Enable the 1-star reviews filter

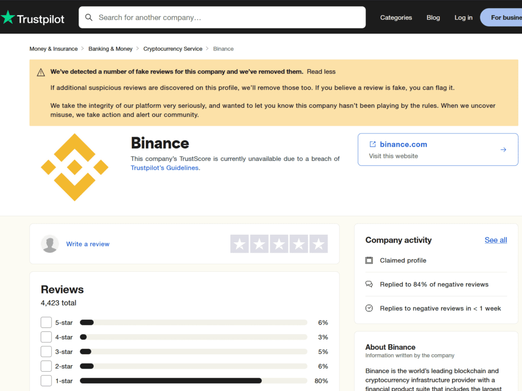46,380
